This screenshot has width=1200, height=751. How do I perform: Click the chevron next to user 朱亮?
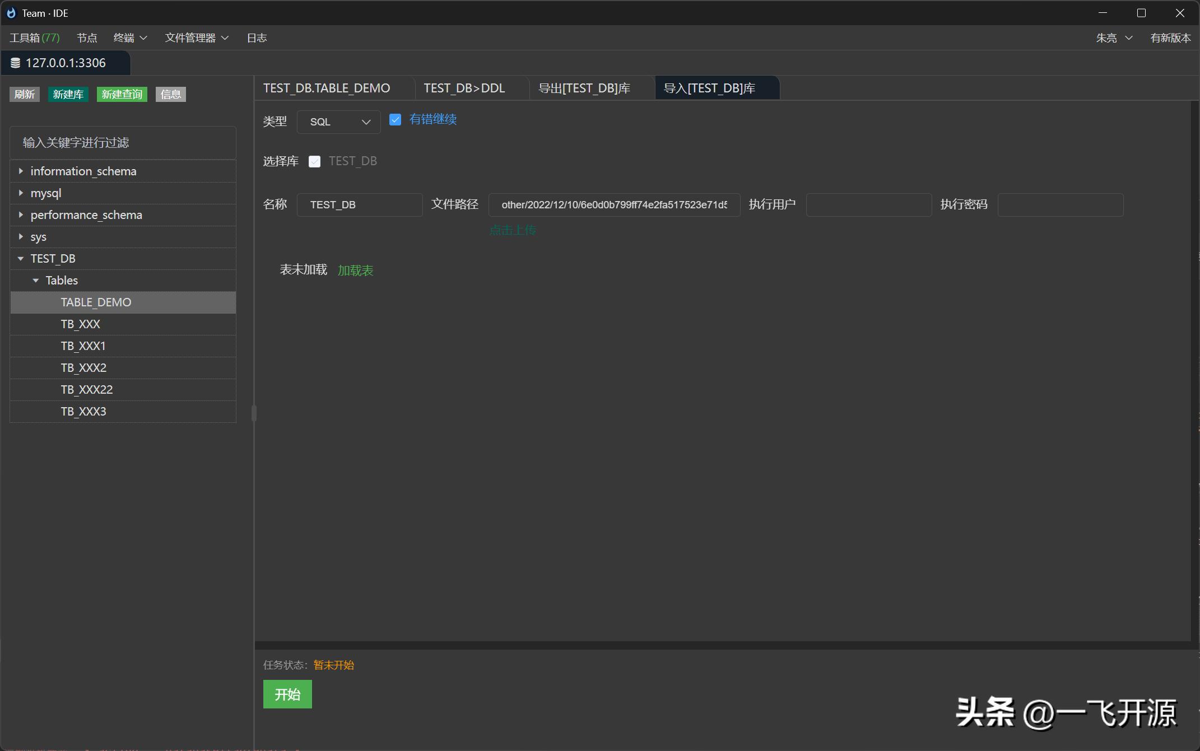coord(1129,38)
